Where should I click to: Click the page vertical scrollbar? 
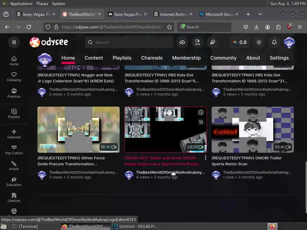pyautogui.click(x=306, y=187)
